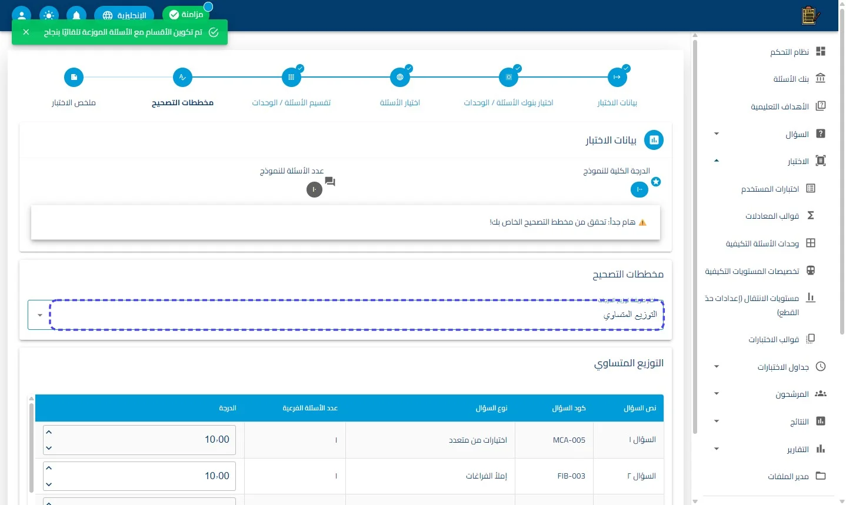846x505 pixels.
Task: Increase the grade for السؤال ٢
Action: click(49, 468)
